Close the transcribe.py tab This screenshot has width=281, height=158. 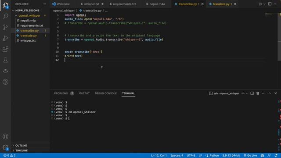[202, 4]
